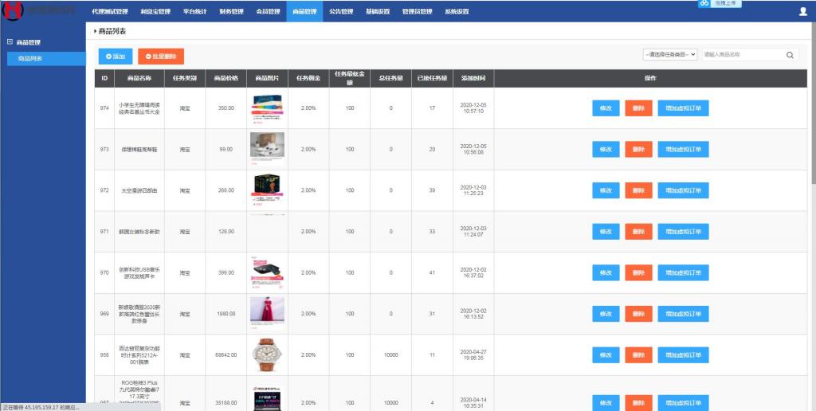Click the search magnifier icon
This screenshot has width=816, height=411.
pyautogui.click(x=790, y=55)
